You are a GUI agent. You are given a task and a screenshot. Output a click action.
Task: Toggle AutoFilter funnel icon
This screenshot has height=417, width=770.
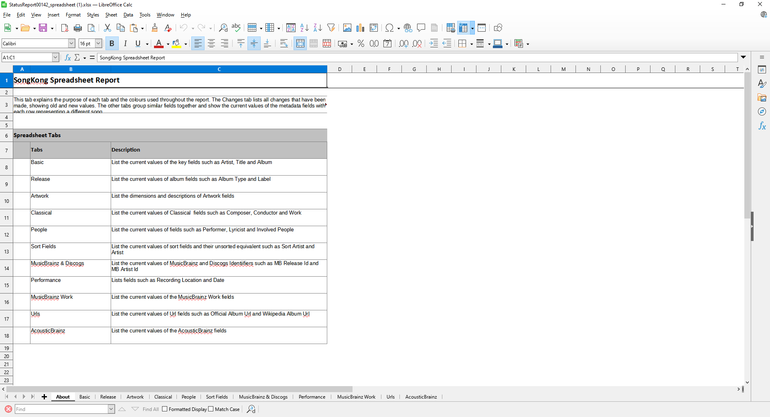click(x=331, y=28)
